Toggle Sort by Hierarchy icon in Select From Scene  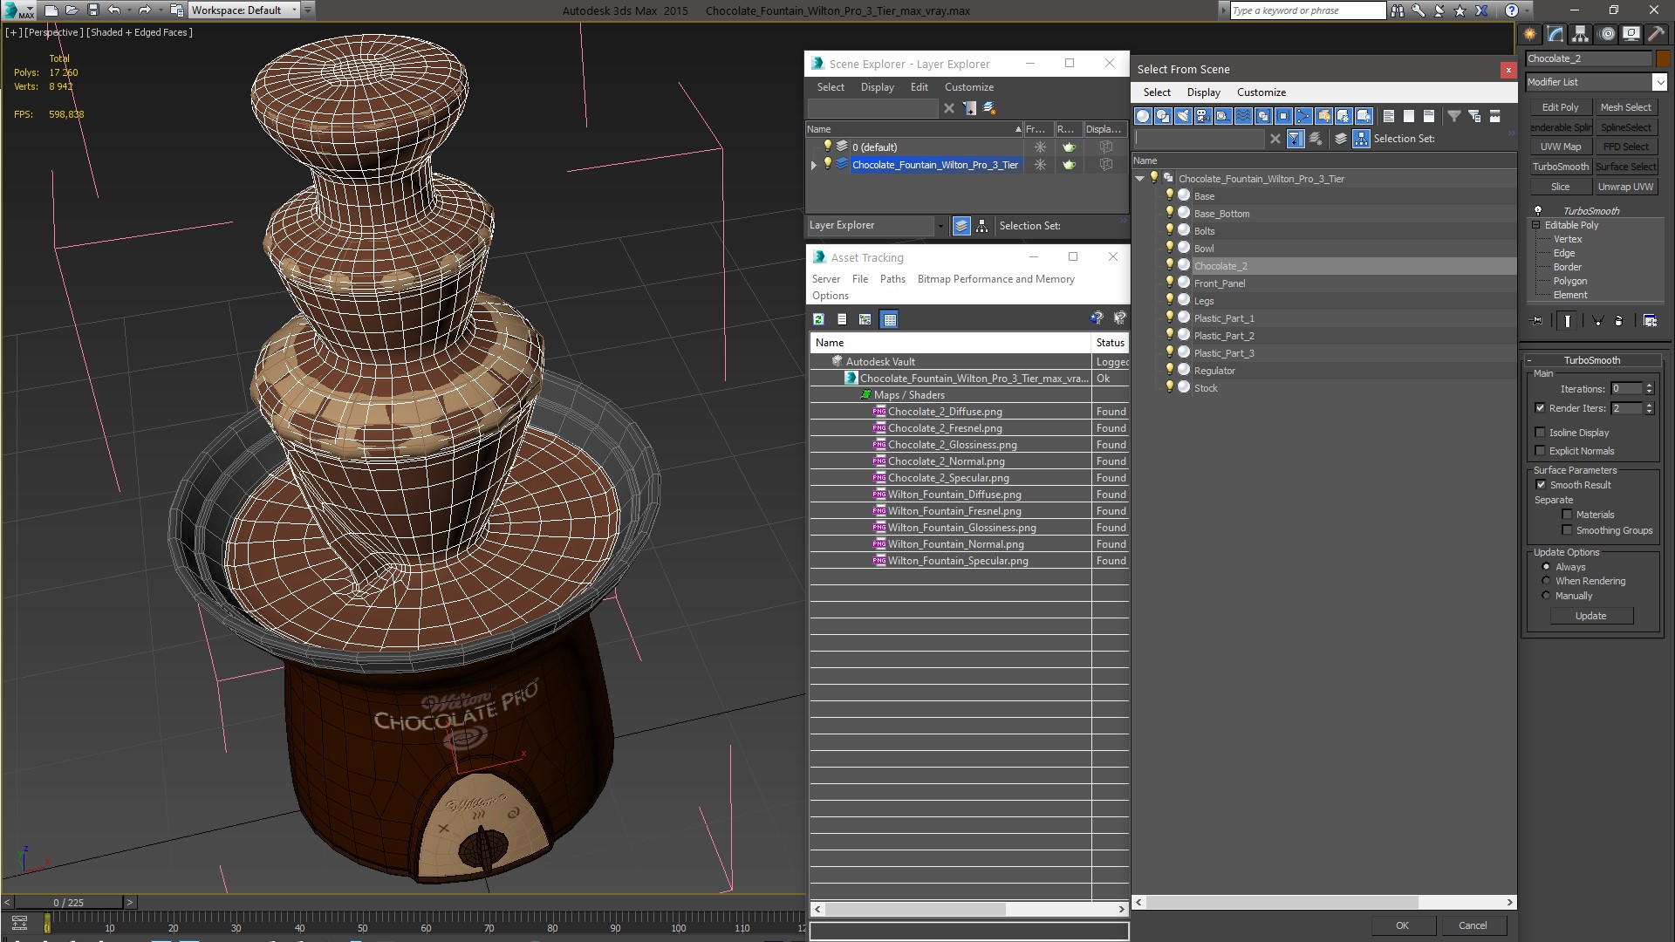coord(1362,139)
